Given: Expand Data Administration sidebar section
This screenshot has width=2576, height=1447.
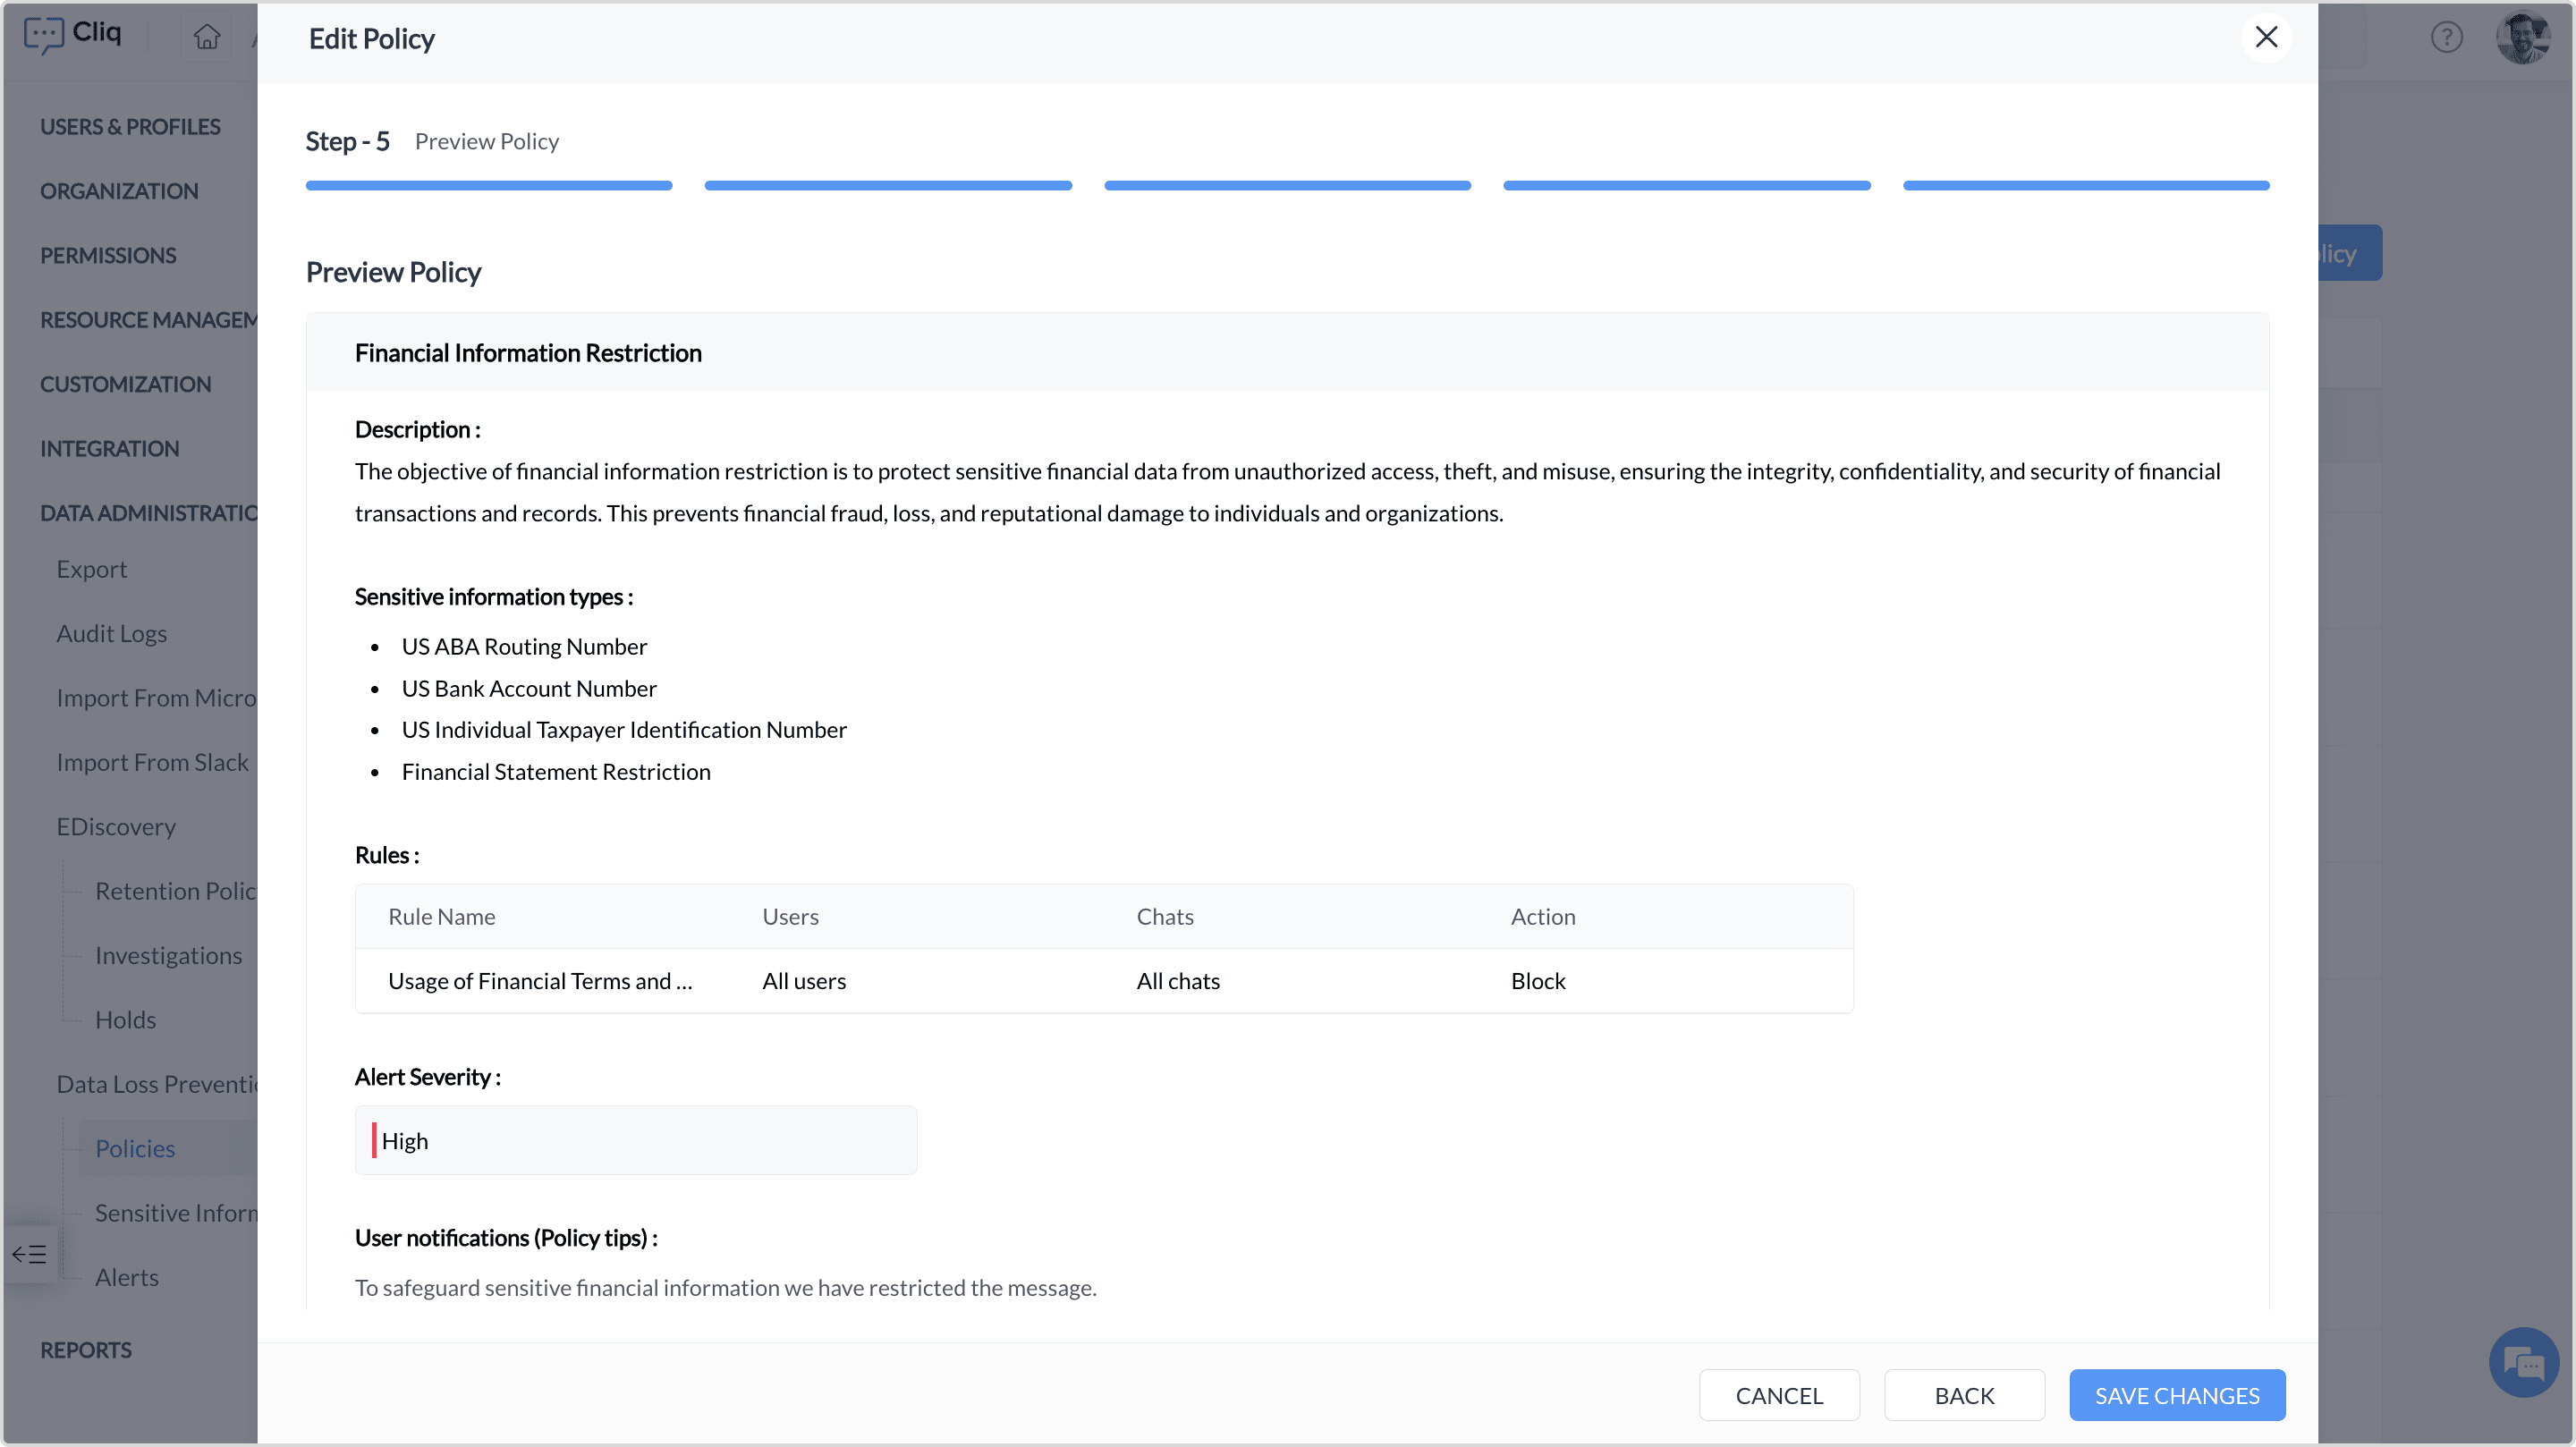Looking at the screenshot, I should [x=148, y=513].
